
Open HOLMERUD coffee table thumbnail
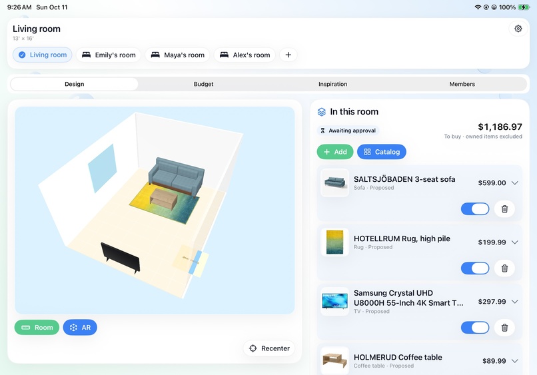click(x=334, y=360)
